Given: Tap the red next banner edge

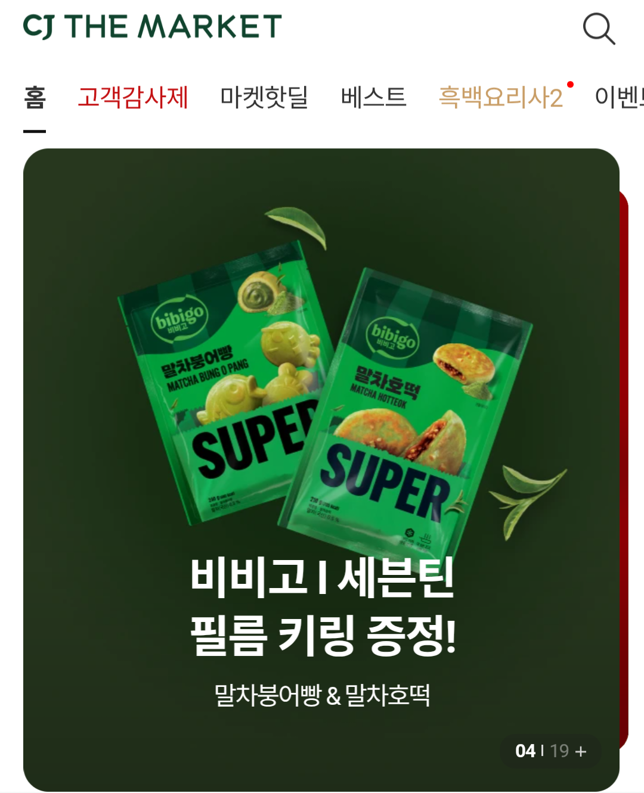Looking at the screenshot, I should point(624,471).
